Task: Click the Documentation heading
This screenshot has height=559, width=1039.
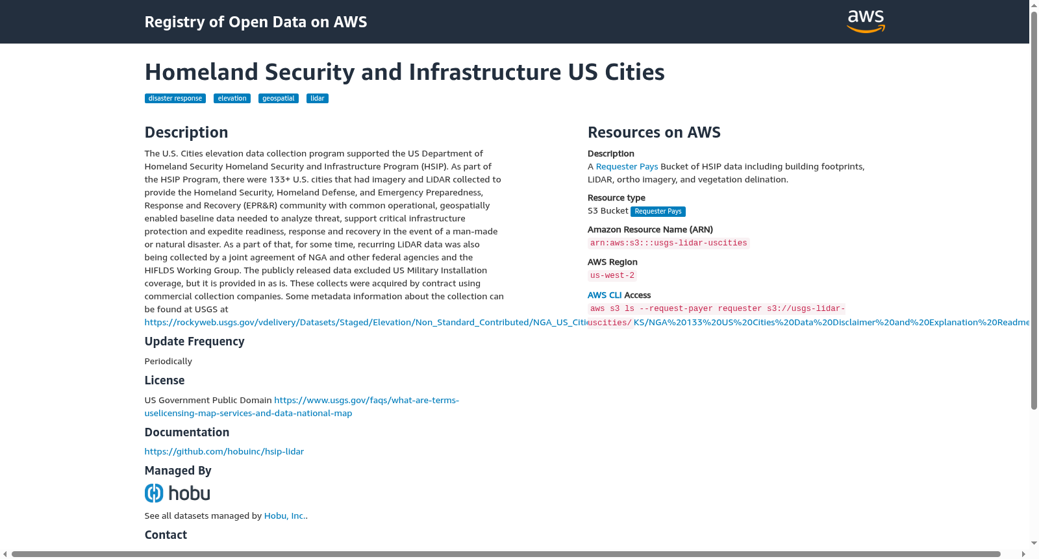Action: coord(186,432)
